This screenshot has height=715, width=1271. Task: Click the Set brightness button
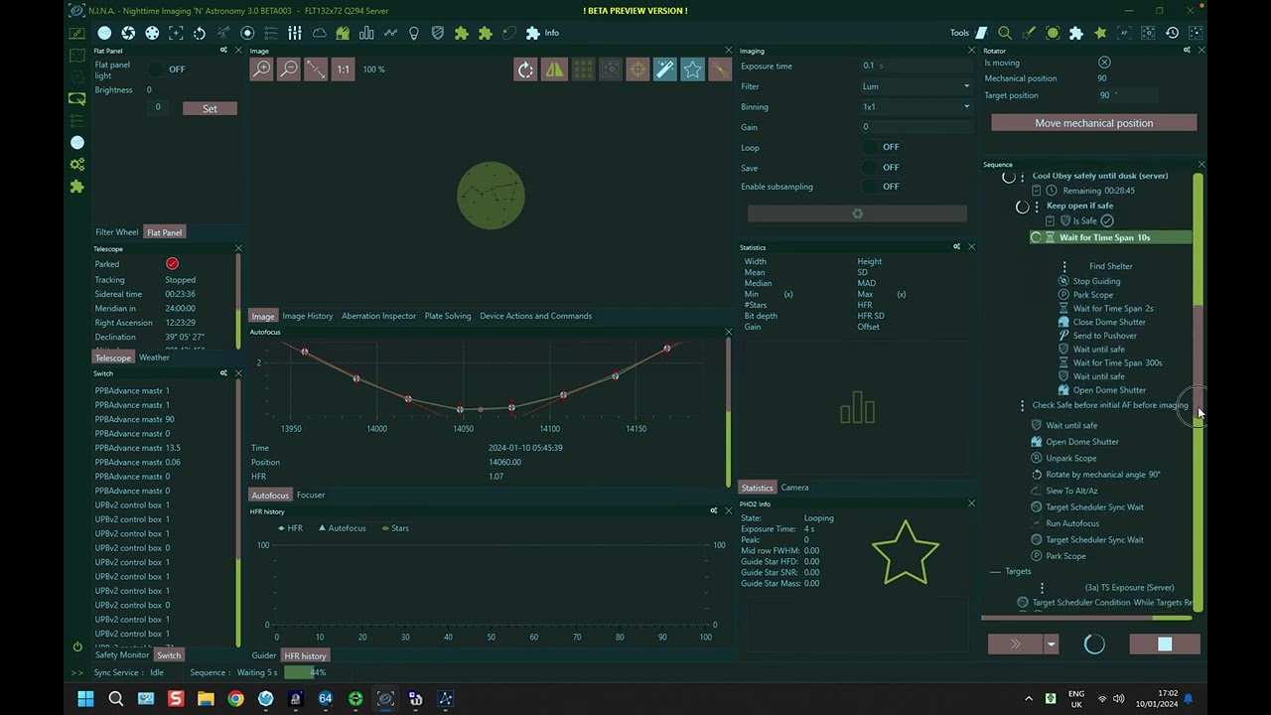[210, 108]
